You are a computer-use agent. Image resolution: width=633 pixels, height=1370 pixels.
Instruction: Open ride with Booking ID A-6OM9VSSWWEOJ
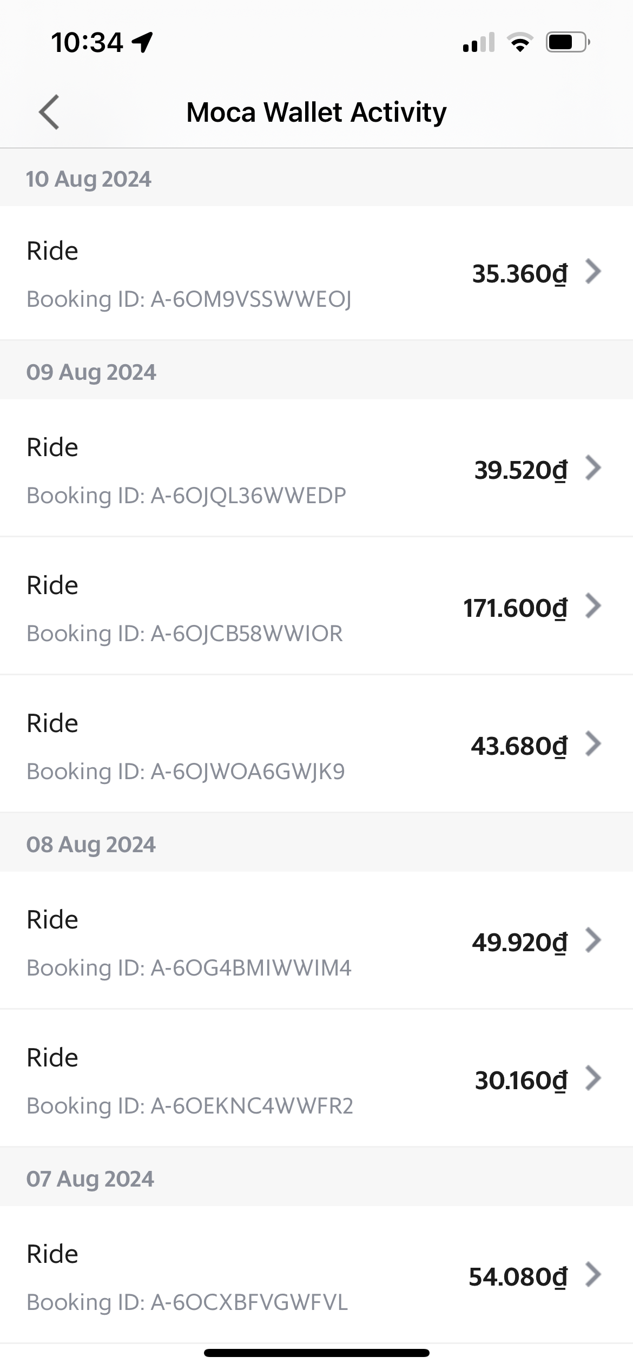(x=316, y=273)
